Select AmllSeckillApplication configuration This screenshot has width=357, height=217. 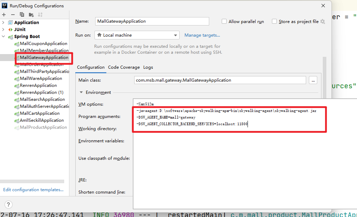click(42, 120)
